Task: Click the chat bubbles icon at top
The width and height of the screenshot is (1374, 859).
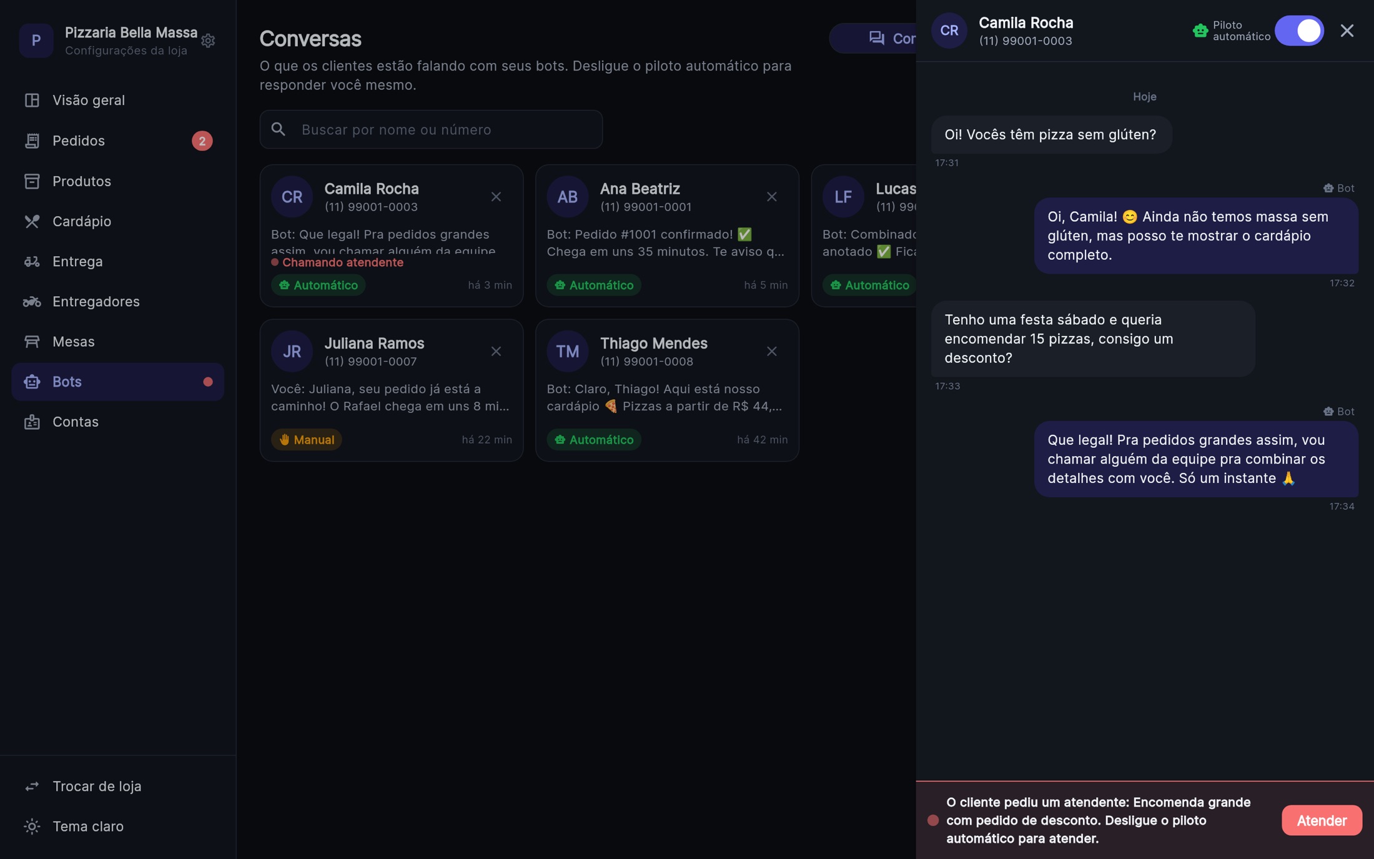Action: 876,38
